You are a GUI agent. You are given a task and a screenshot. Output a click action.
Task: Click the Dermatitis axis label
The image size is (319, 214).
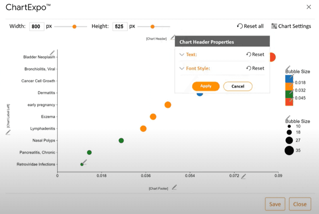46,93
